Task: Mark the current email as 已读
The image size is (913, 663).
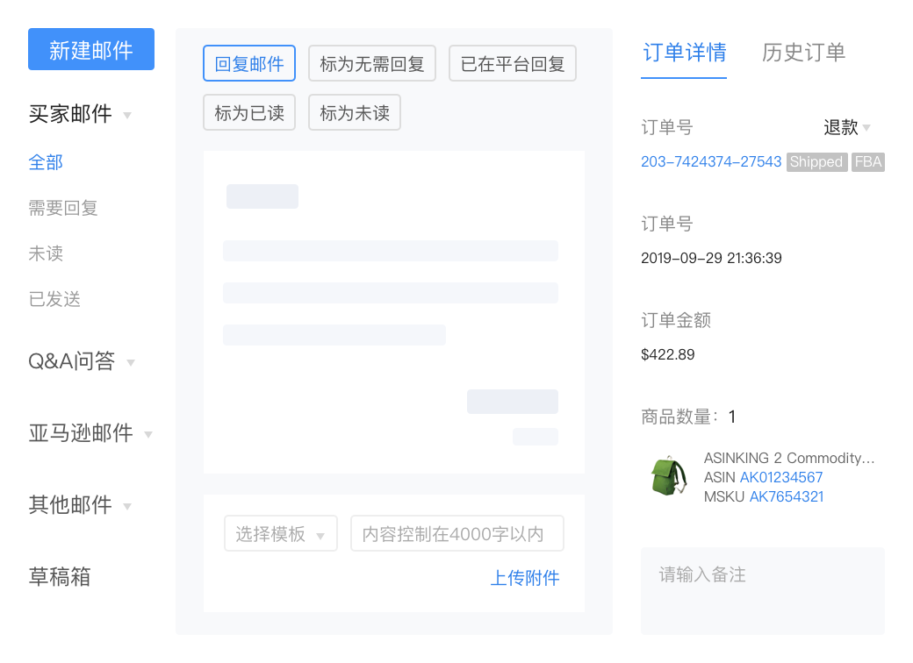Action: (248, 112)
